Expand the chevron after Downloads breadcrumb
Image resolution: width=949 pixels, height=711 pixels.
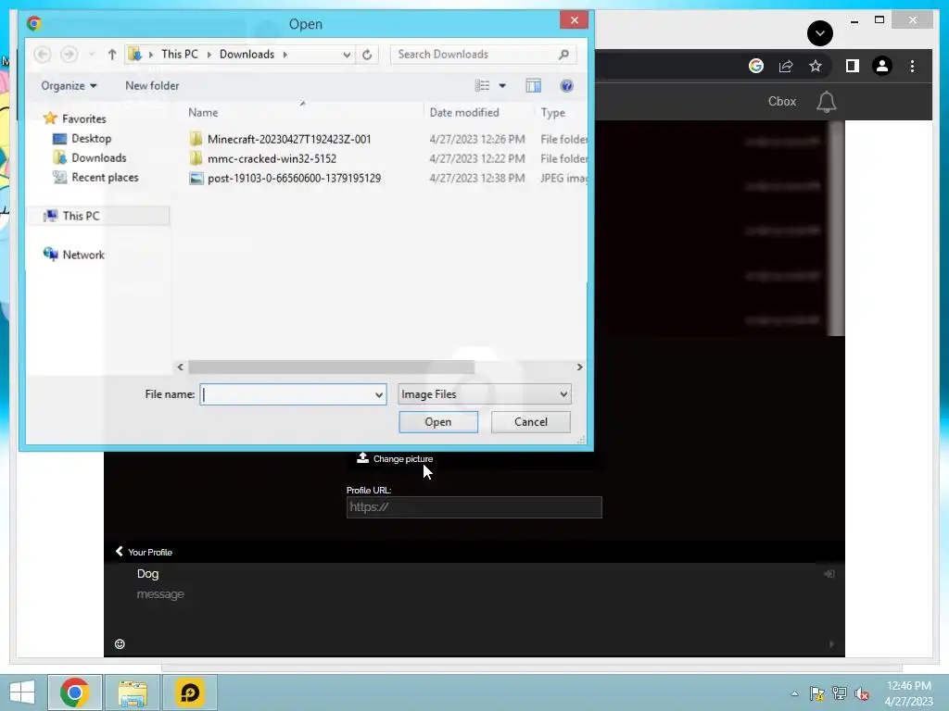tap(285, 55)
